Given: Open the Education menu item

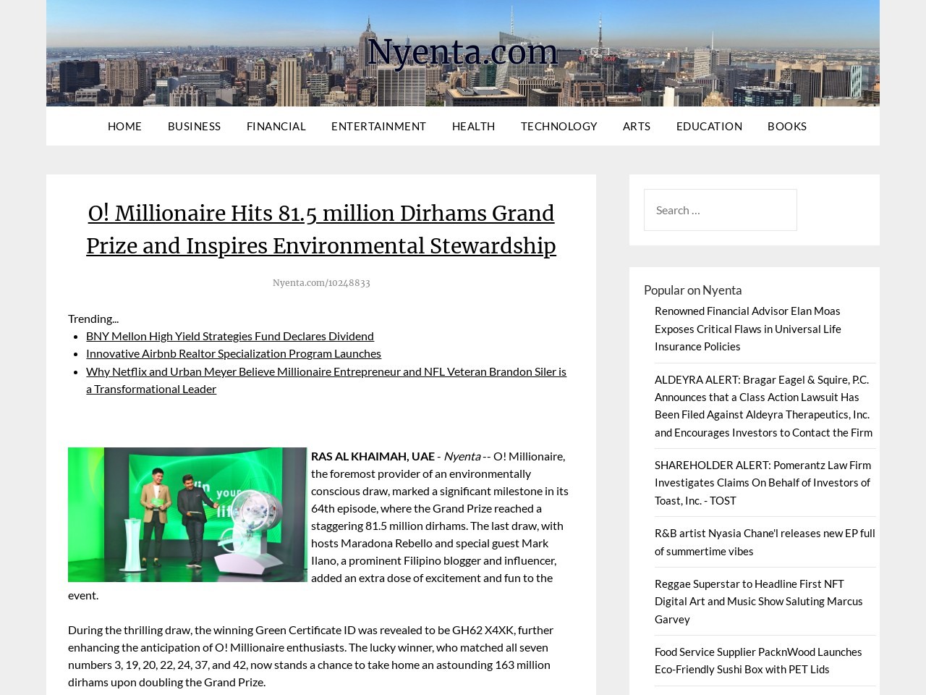Looking at the screenshot, I should (x=709, y=126).
